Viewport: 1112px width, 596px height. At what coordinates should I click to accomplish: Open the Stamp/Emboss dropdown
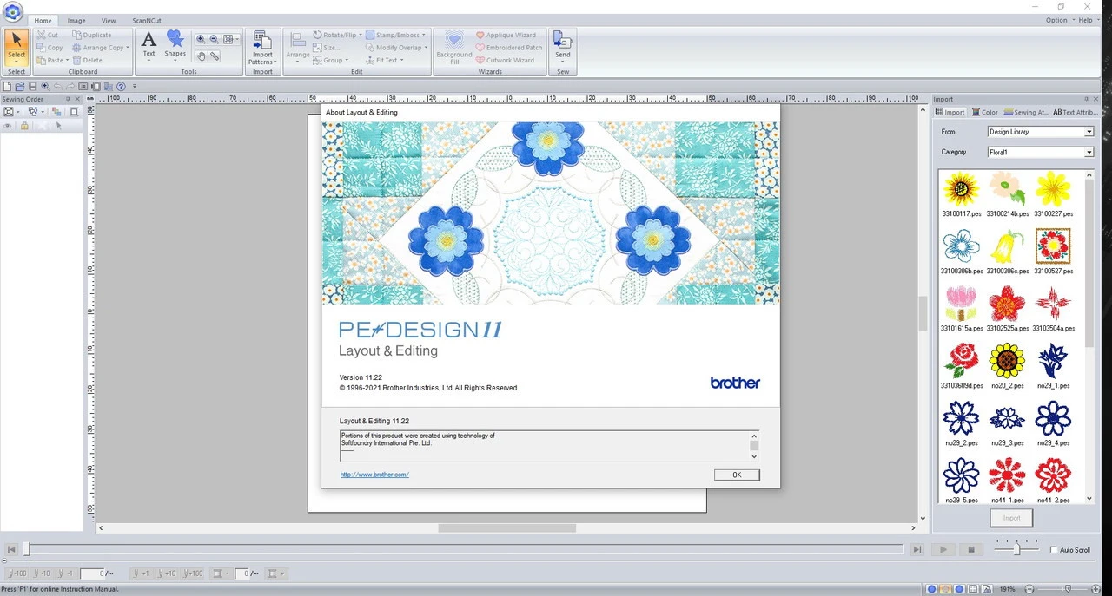424,36
